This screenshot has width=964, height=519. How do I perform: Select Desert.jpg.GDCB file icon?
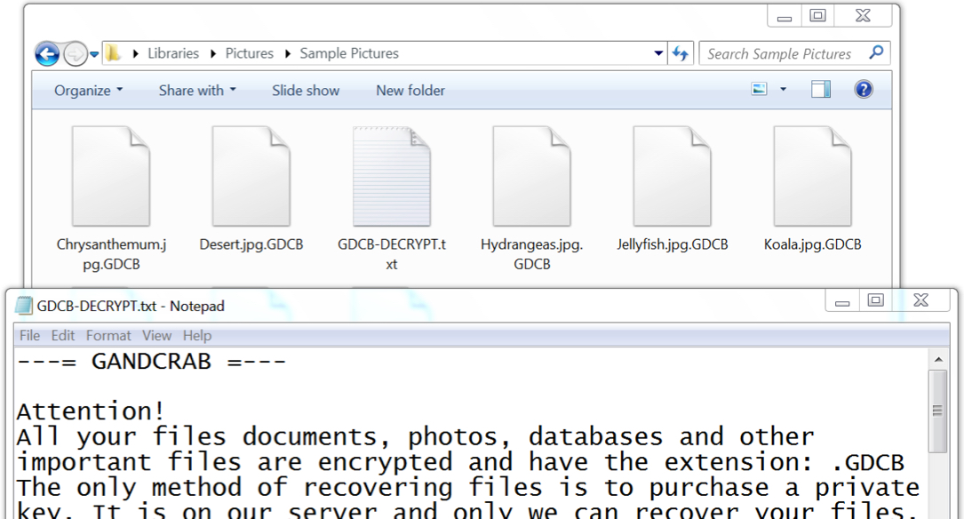[251, 177]
